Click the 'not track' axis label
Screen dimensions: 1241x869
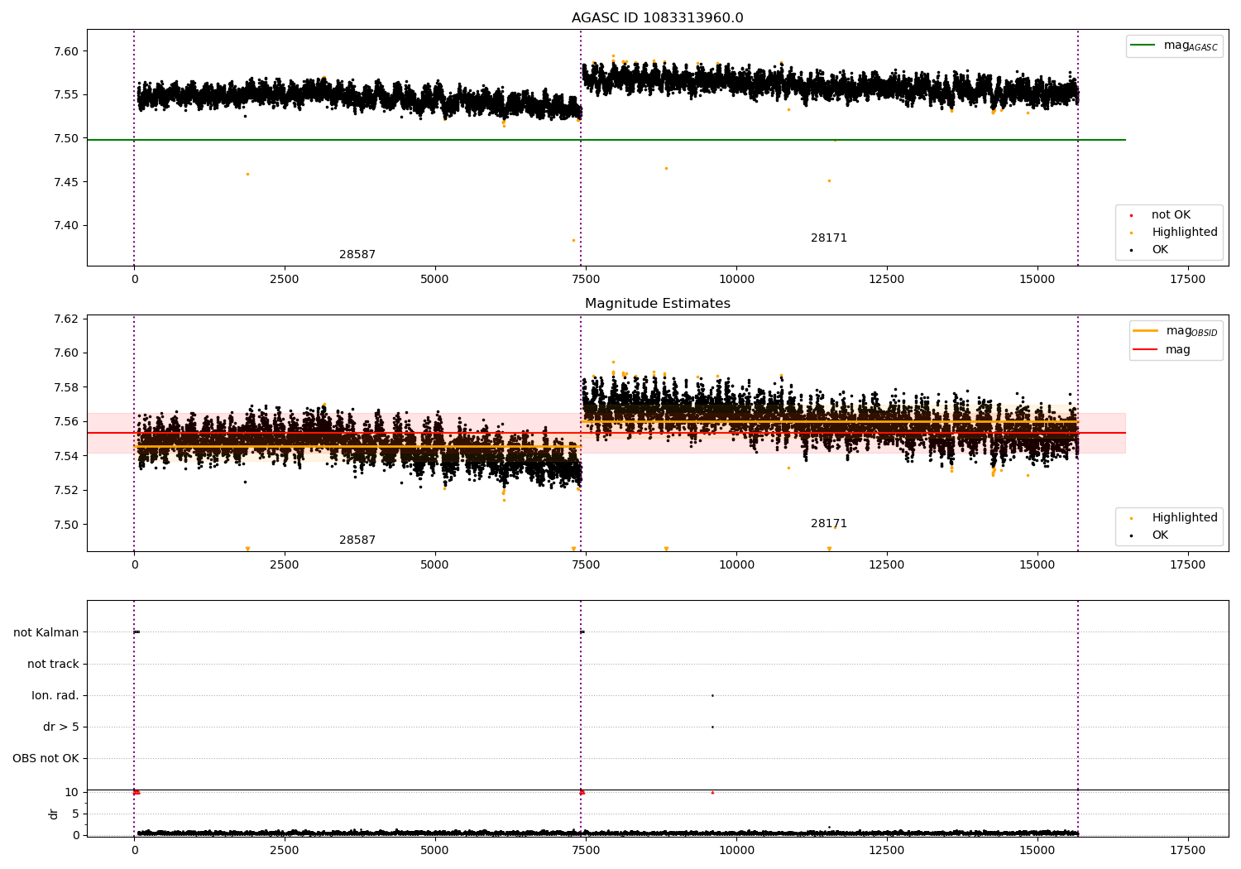click(x=53, y=664)
